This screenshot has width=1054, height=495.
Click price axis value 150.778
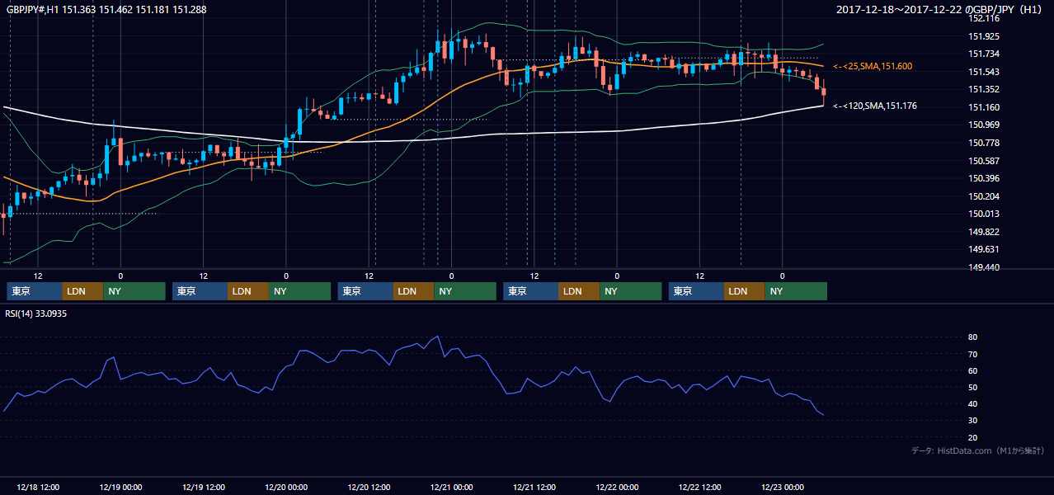983,143
